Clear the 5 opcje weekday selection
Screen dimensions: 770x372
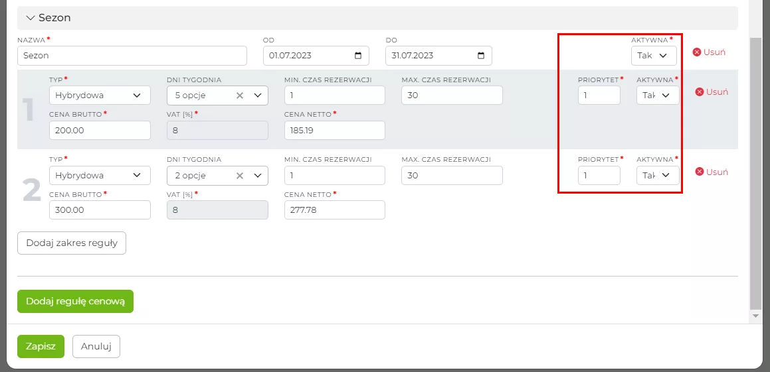(240, 95)
